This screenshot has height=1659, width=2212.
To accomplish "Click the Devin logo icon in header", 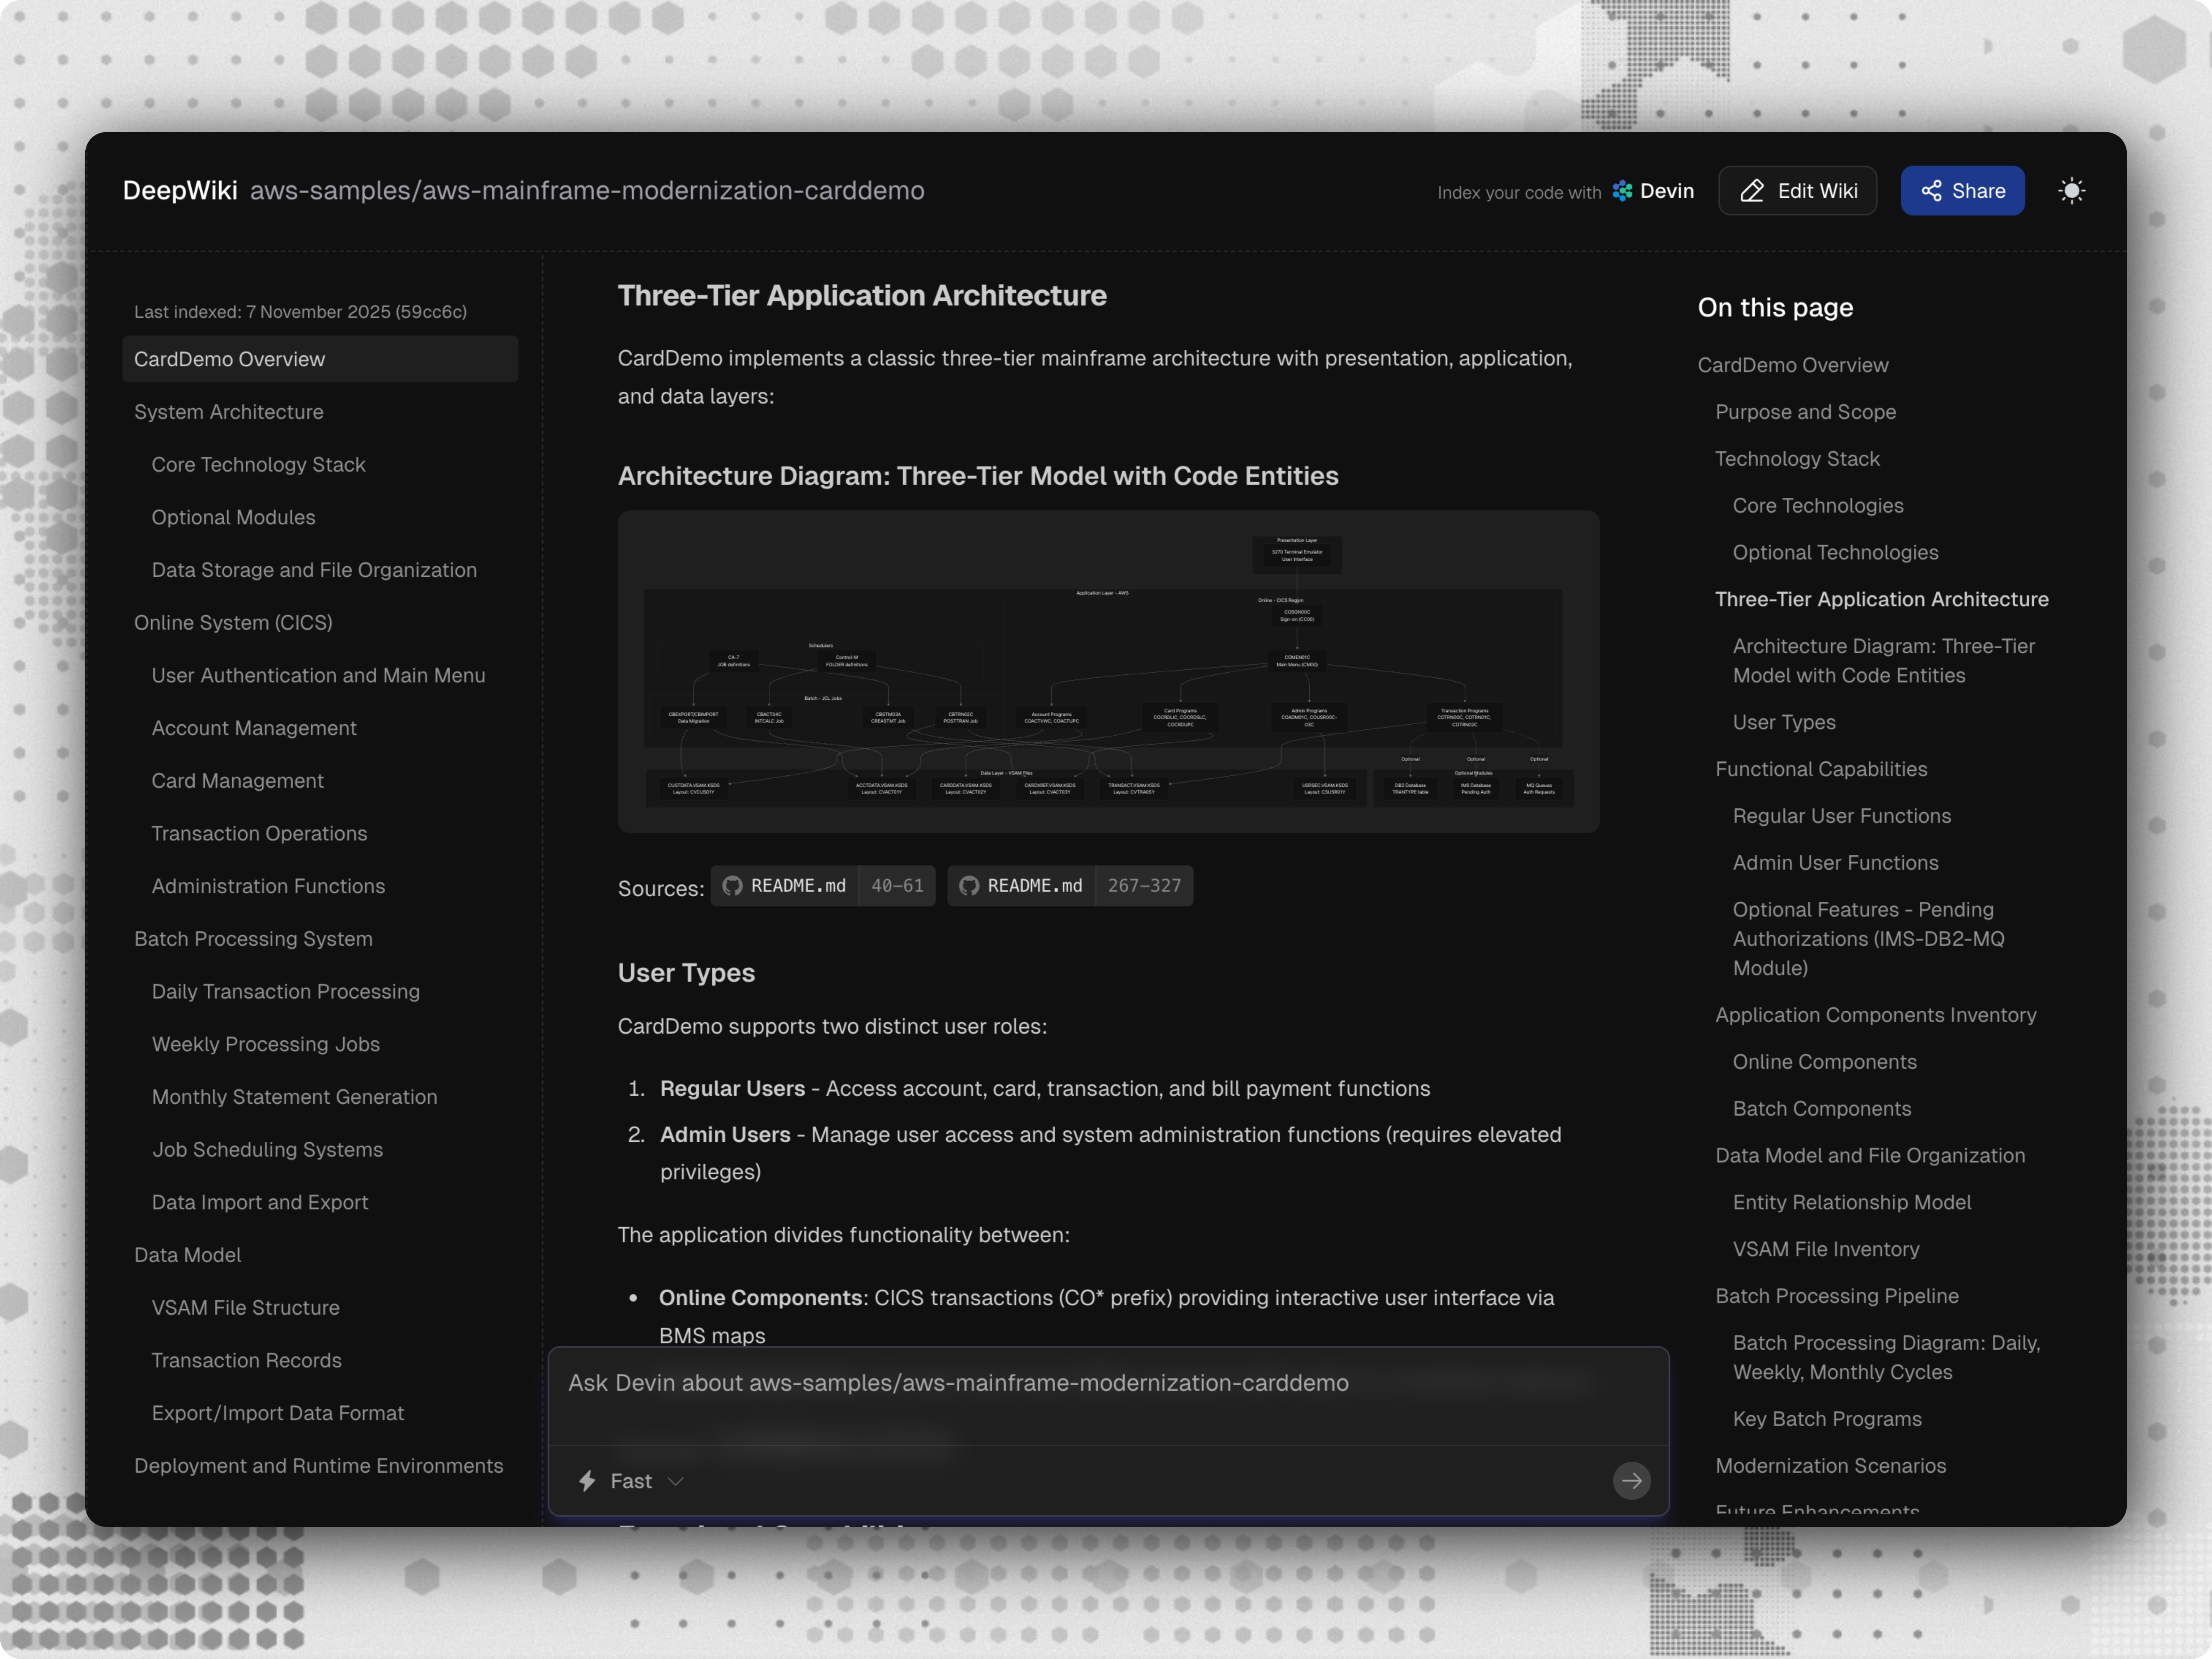I will pos(1622,191).
